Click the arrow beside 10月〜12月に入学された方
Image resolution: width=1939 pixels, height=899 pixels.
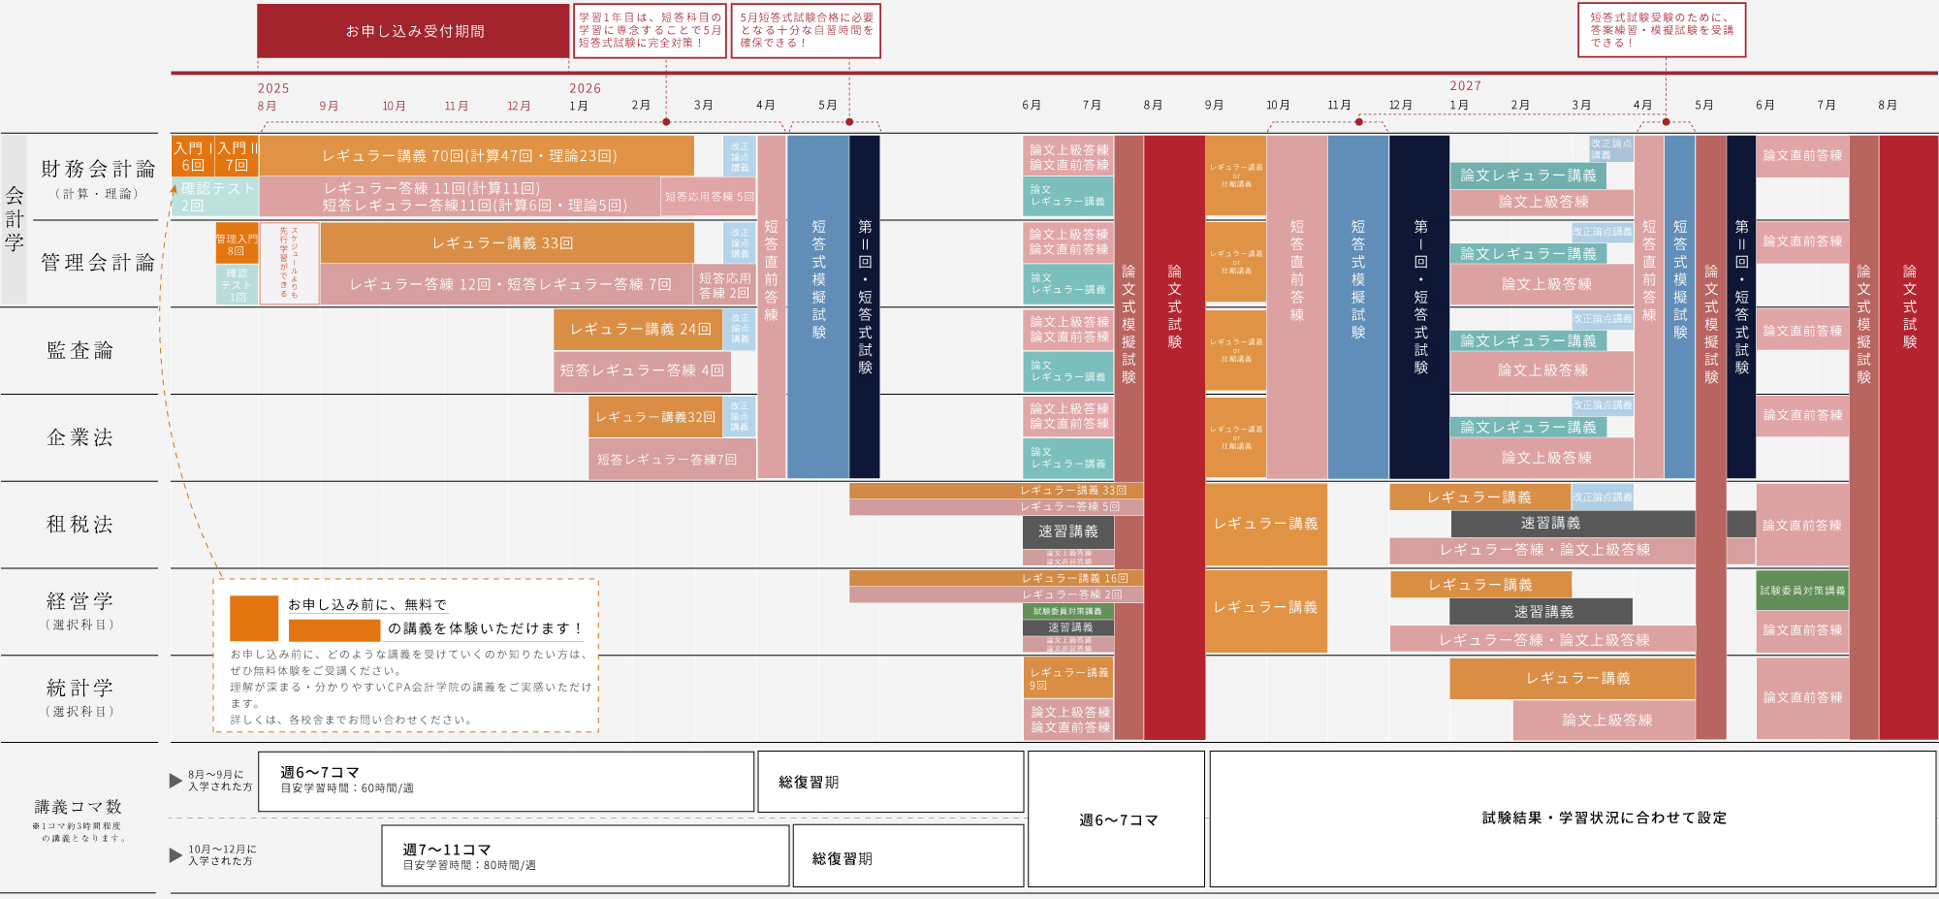(175, 855)
